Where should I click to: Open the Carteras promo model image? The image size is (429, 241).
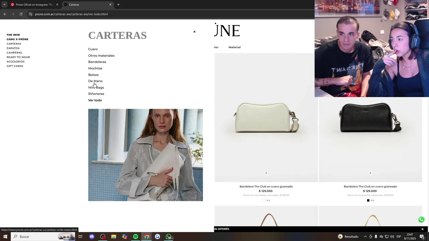(x=145, y=155)
